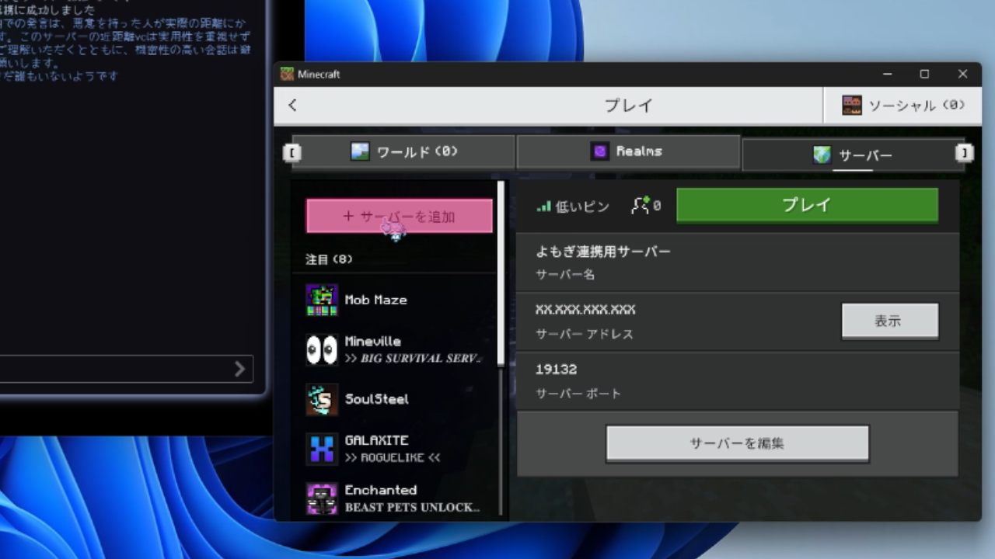Select the SoulSteel server icon
Screen dimensions: 995x559
click(320, 399)
